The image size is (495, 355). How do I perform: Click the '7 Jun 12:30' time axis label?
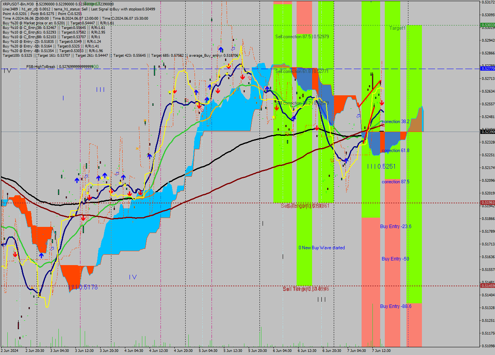[x=381, y=351]
